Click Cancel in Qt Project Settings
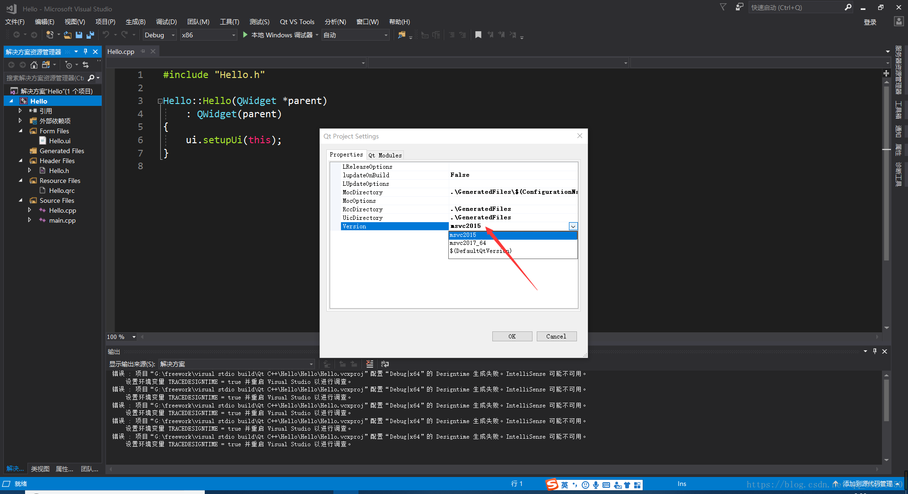This screenshot has height=494, width=908. (556, 337)
